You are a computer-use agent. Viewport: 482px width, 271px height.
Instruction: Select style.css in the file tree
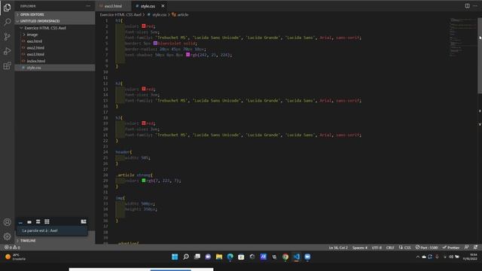(x=55, y=68)
